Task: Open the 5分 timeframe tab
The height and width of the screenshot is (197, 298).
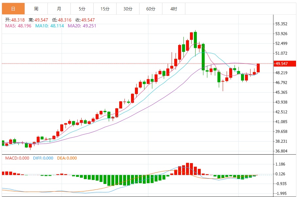Action: pyautogui.click(x=82, y=9)
